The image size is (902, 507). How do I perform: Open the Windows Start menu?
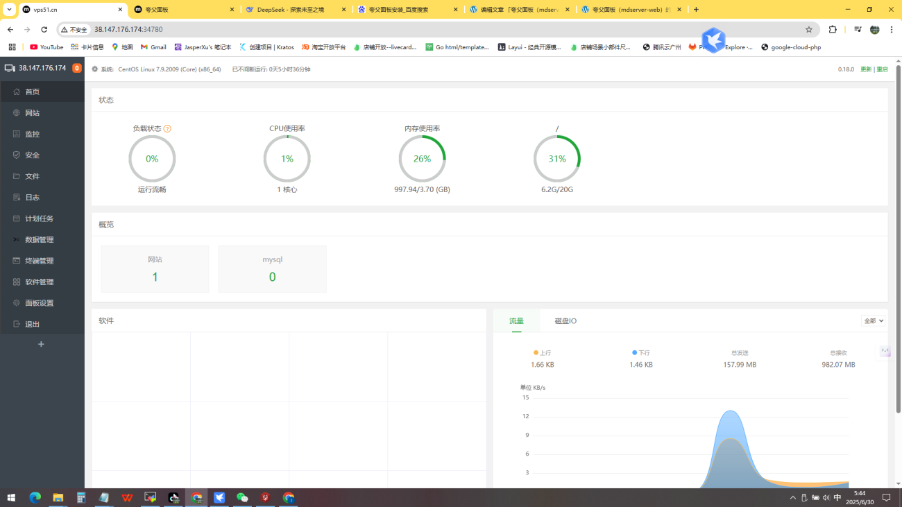tap(11, 498)
